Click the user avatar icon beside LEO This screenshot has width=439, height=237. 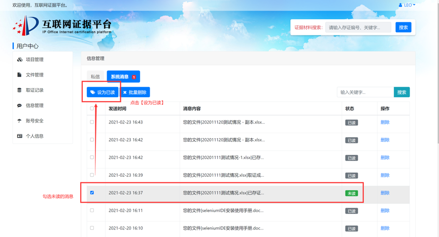400,5
